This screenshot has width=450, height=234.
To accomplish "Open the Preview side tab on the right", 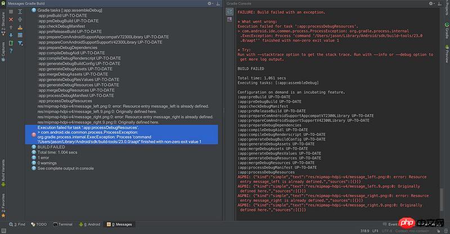I will 447,53.
